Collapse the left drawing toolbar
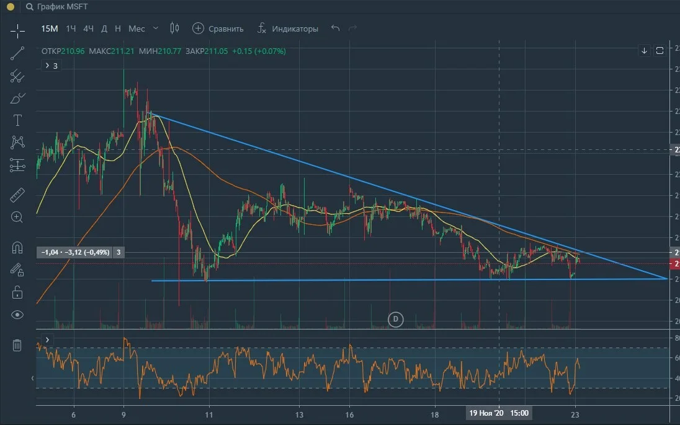The height and width of the screenshot is (425, 680). click(x=32, y=378)
